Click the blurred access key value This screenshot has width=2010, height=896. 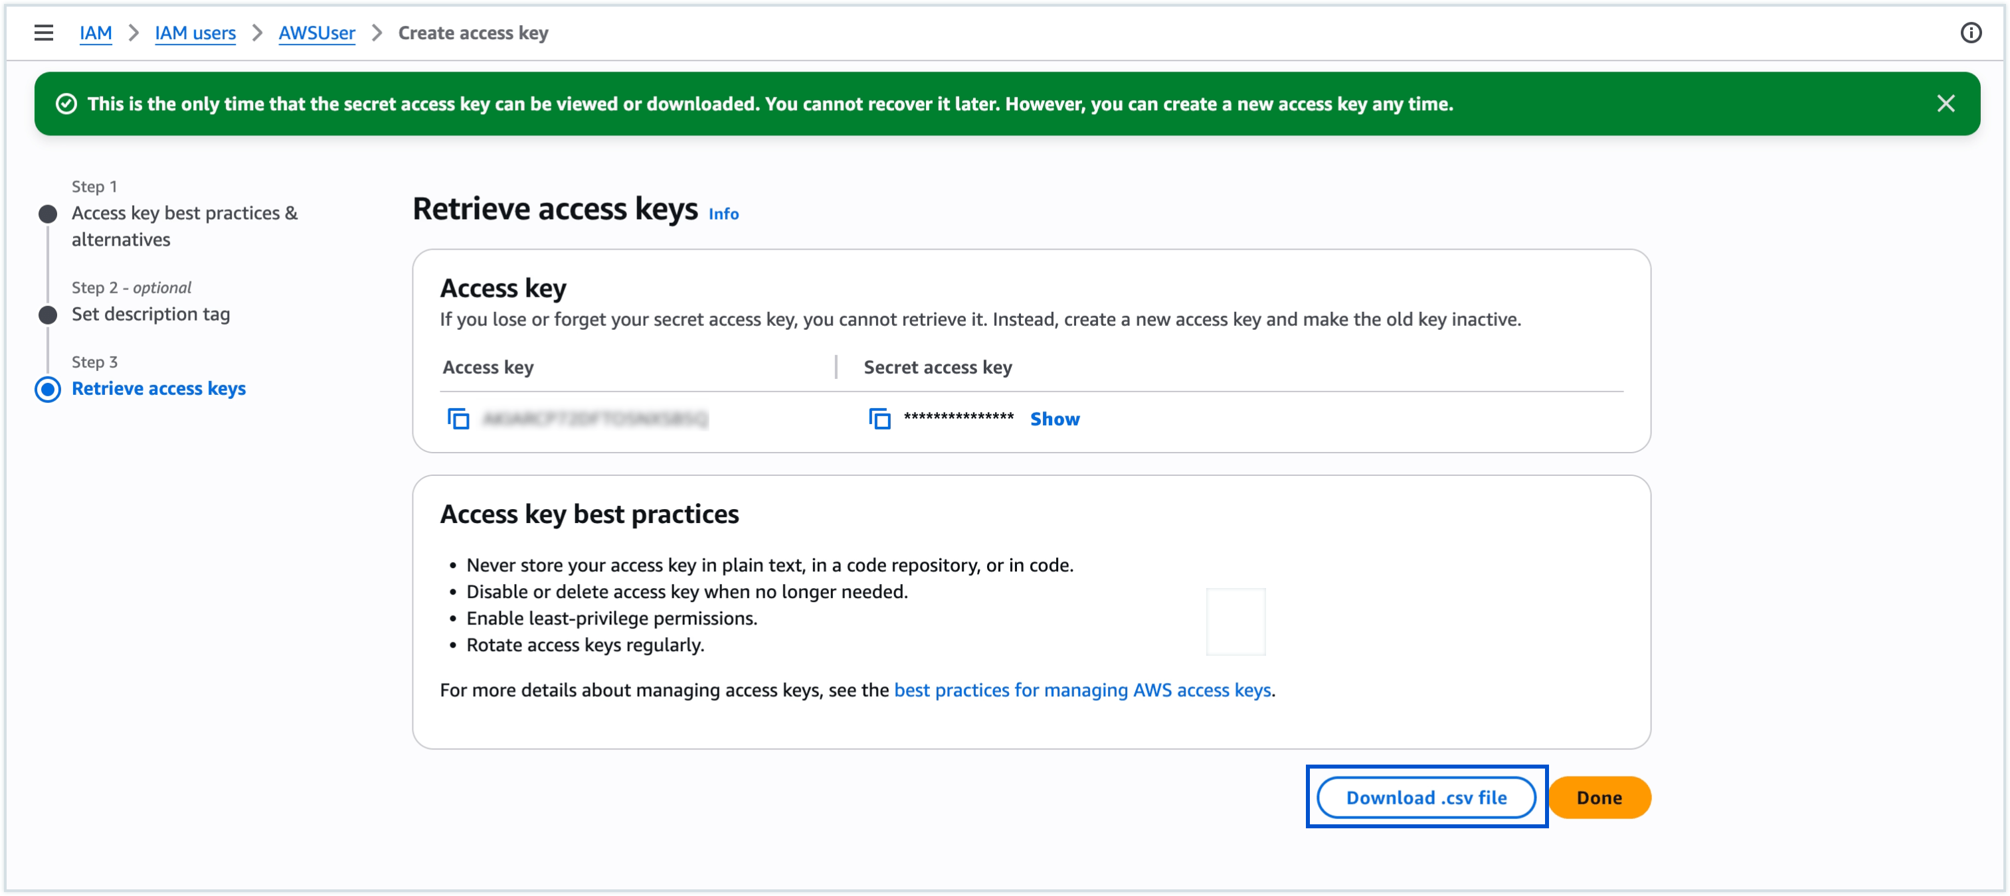(x=594, y=419)
